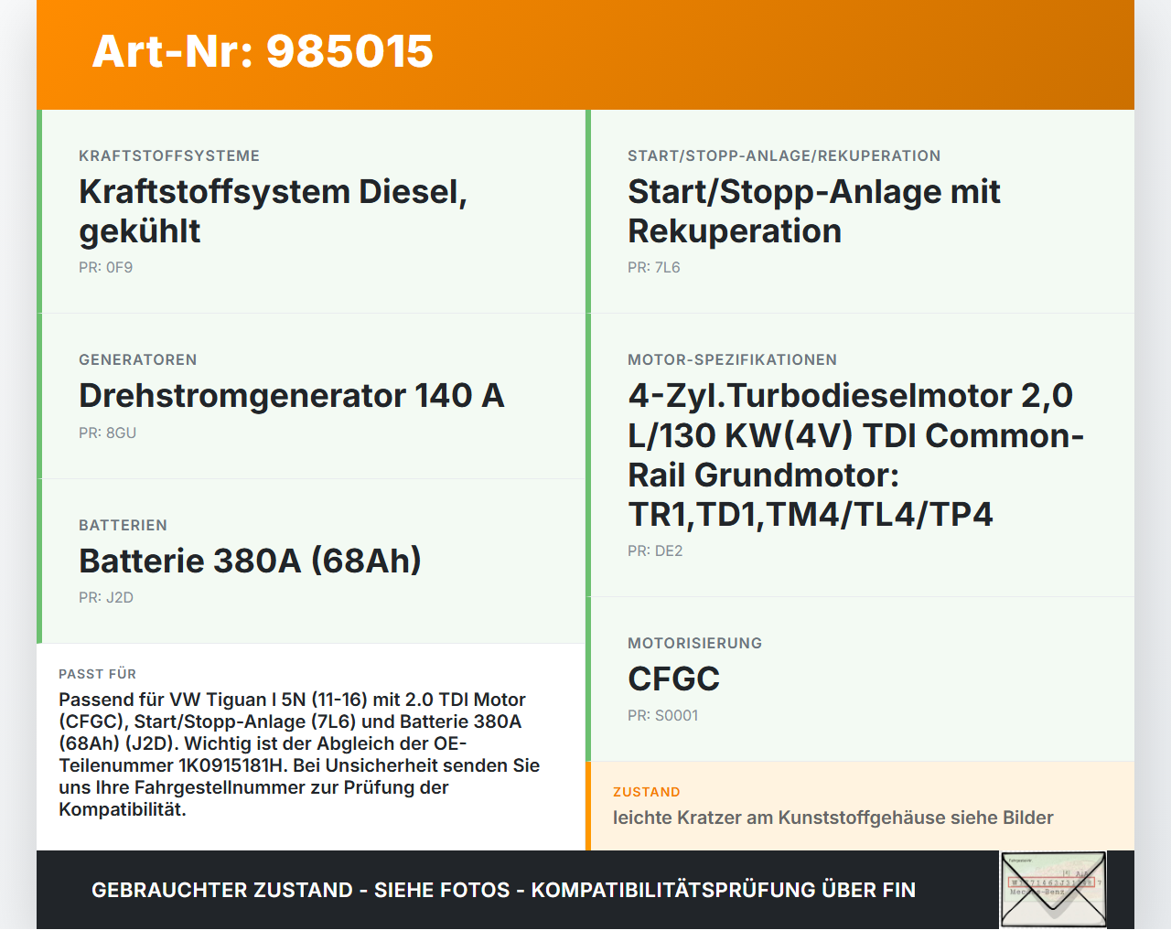Click the GEBRAUCHTER ZUSTAND footer banner
Screen dimensions: 1171x930
tap(503, 889)
